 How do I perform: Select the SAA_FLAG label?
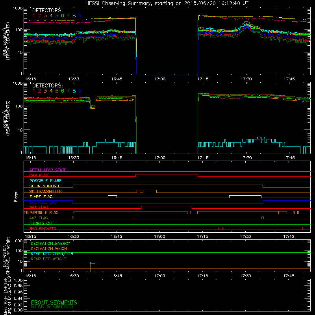point(39,207)
